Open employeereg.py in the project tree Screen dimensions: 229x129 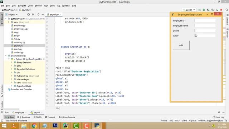21,29
